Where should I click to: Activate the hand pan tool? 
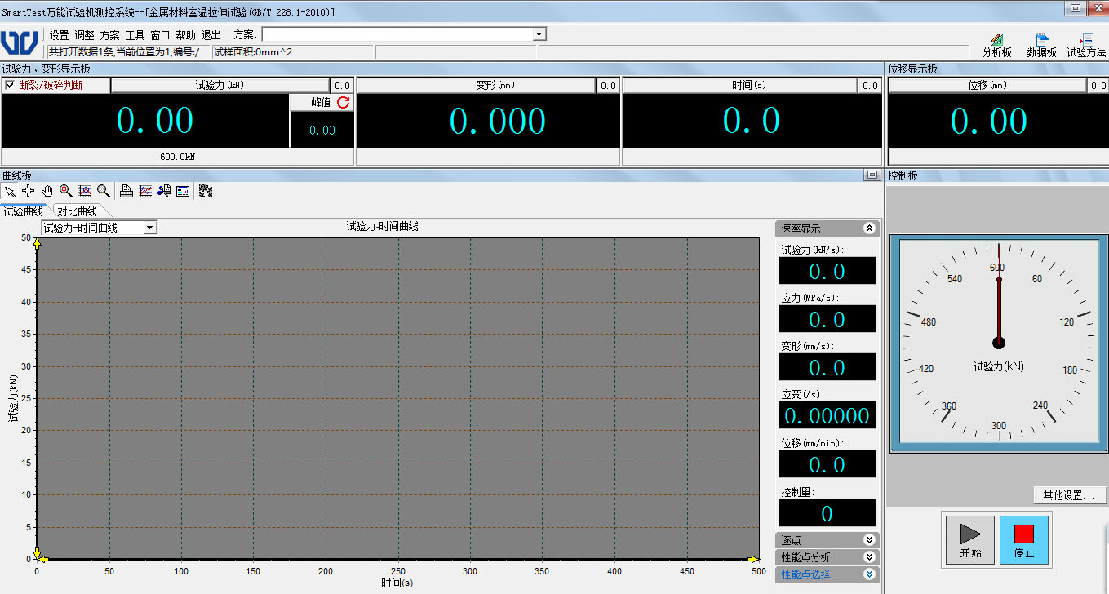pos(47,191)
